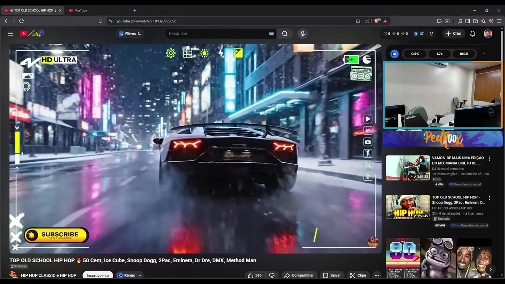Open browser extensions puzzle icon

(439, 21)
